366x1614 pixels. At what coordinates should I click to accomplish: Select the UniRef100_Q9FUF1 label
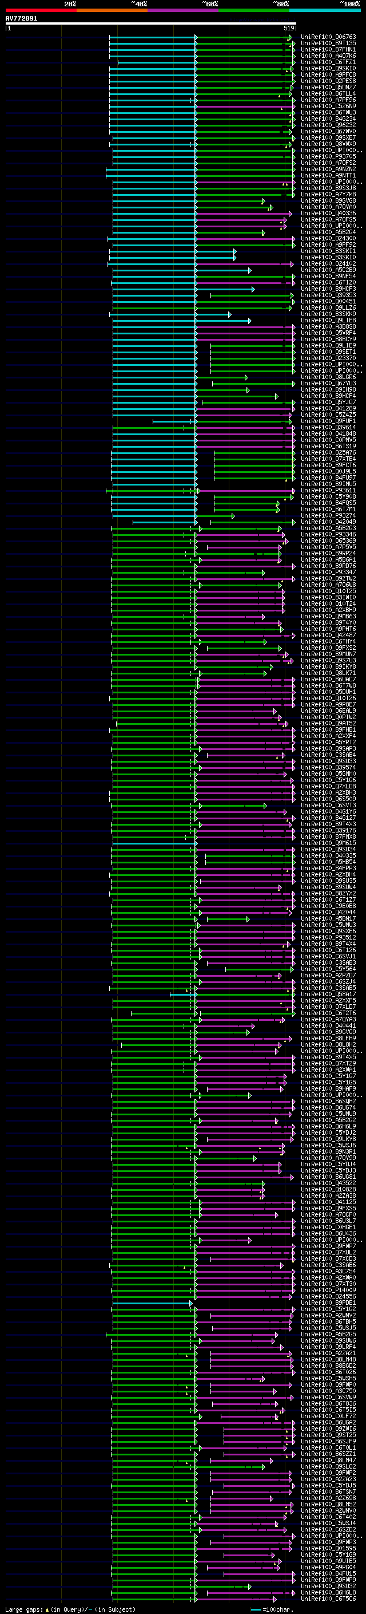click(x=328, y=421)
